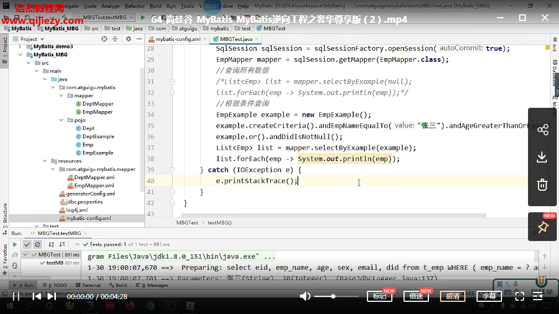This screenshot has height=314, width=559.
Task: Toggle Show Ignored tests button
Action: (x=38, y=244)
